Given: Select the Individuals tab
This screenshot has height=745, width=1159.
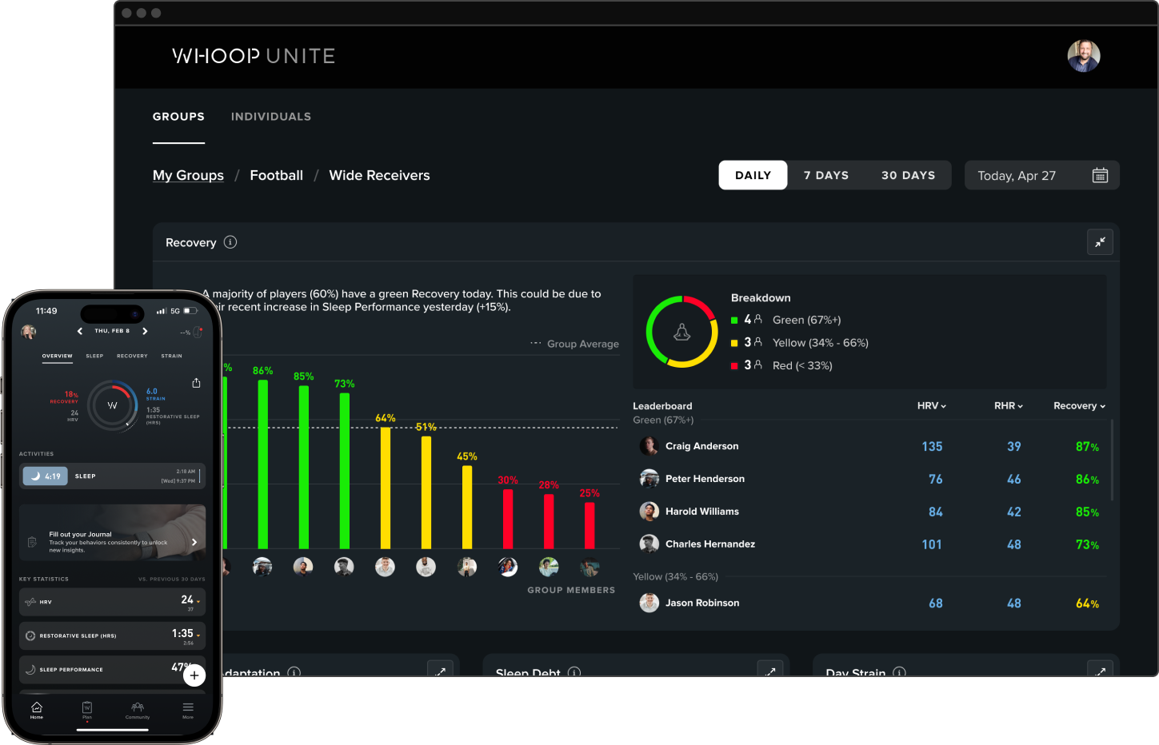Looking at the screenshot, I should click(271, 117).
